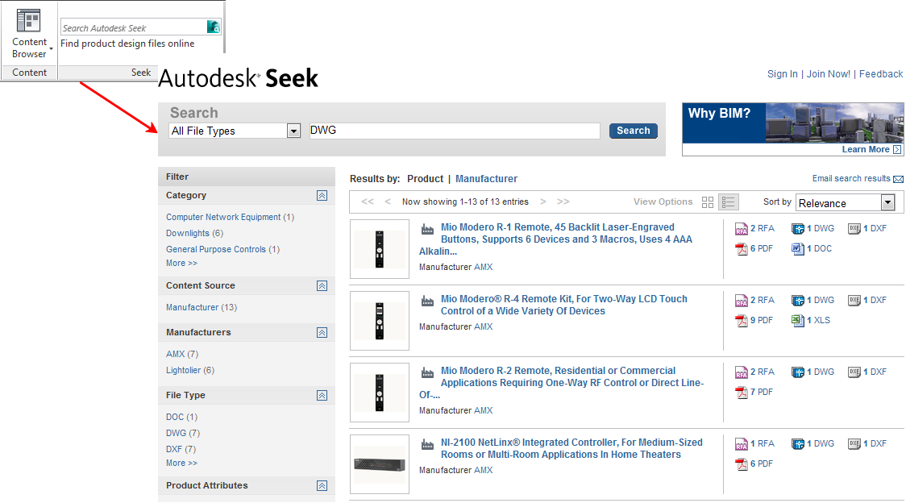Click 1 DWG icon for R-4 Remote Kit

(x=798, y=301)
